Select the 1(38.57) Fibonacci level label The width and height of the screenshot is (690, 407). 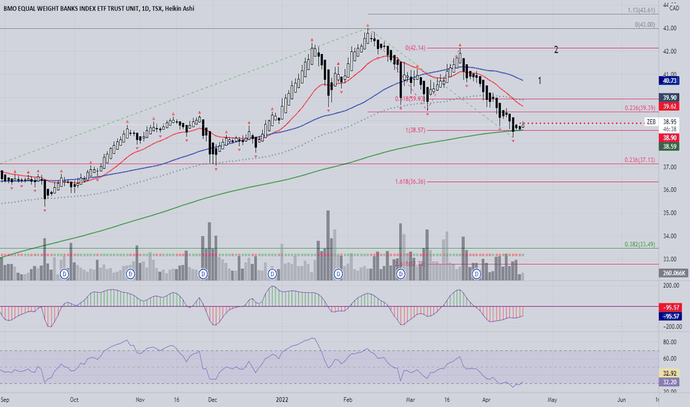[x=415, y=130]
